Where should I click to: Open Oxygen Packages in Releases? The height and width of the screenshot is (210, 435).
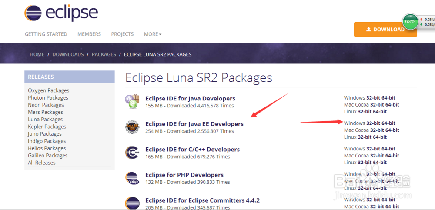49,90
